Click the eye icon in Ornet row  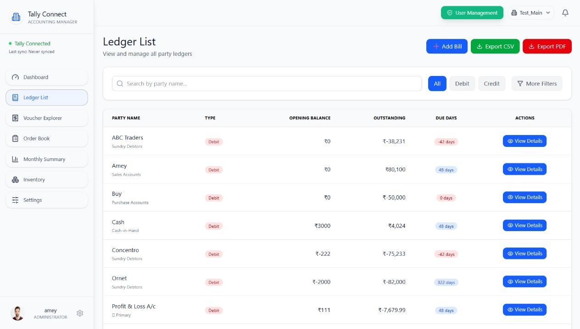click(510, 281)
